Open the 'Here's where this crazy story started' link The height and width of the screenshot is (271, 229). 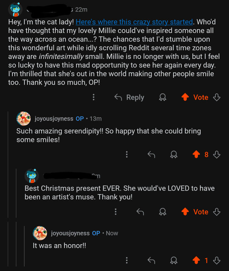pyautogui.click(x=134, y=22)
